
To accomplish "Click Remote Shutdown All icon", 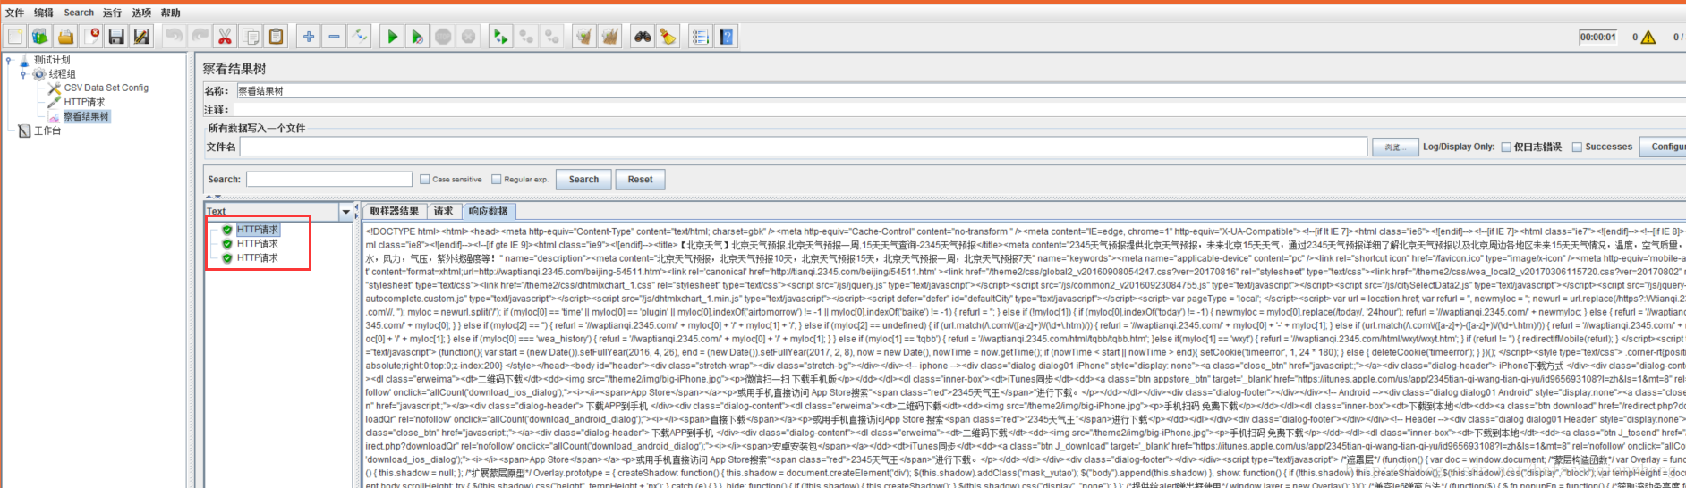I will click(552, 37).
